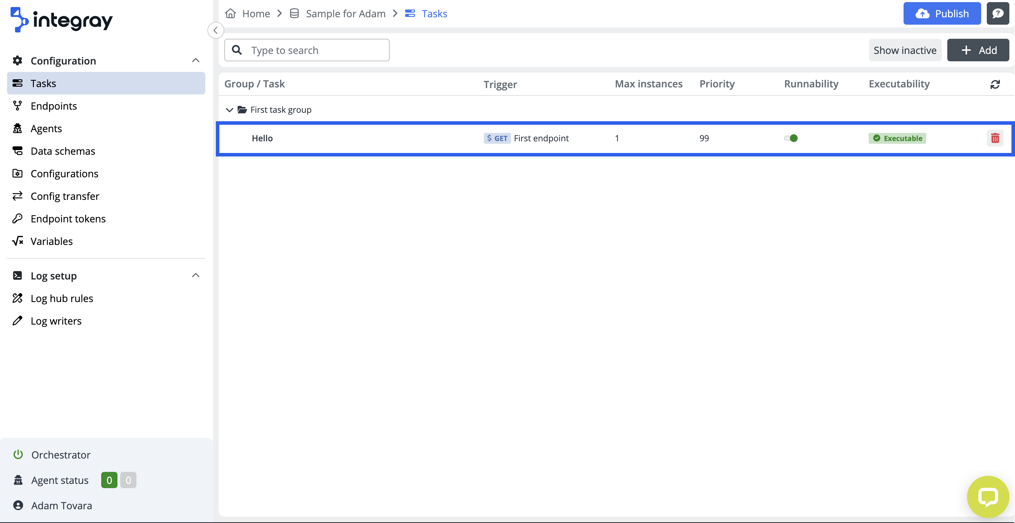Open Endpoints in sidebar menu
1015x523 pixels.
point(54,106)
